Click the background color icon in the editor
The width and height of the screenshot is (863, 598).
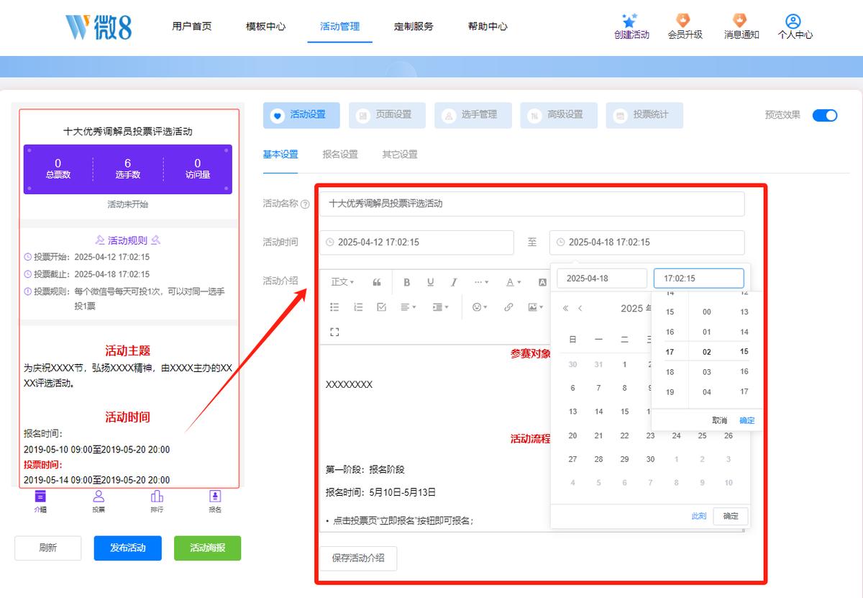543,282
